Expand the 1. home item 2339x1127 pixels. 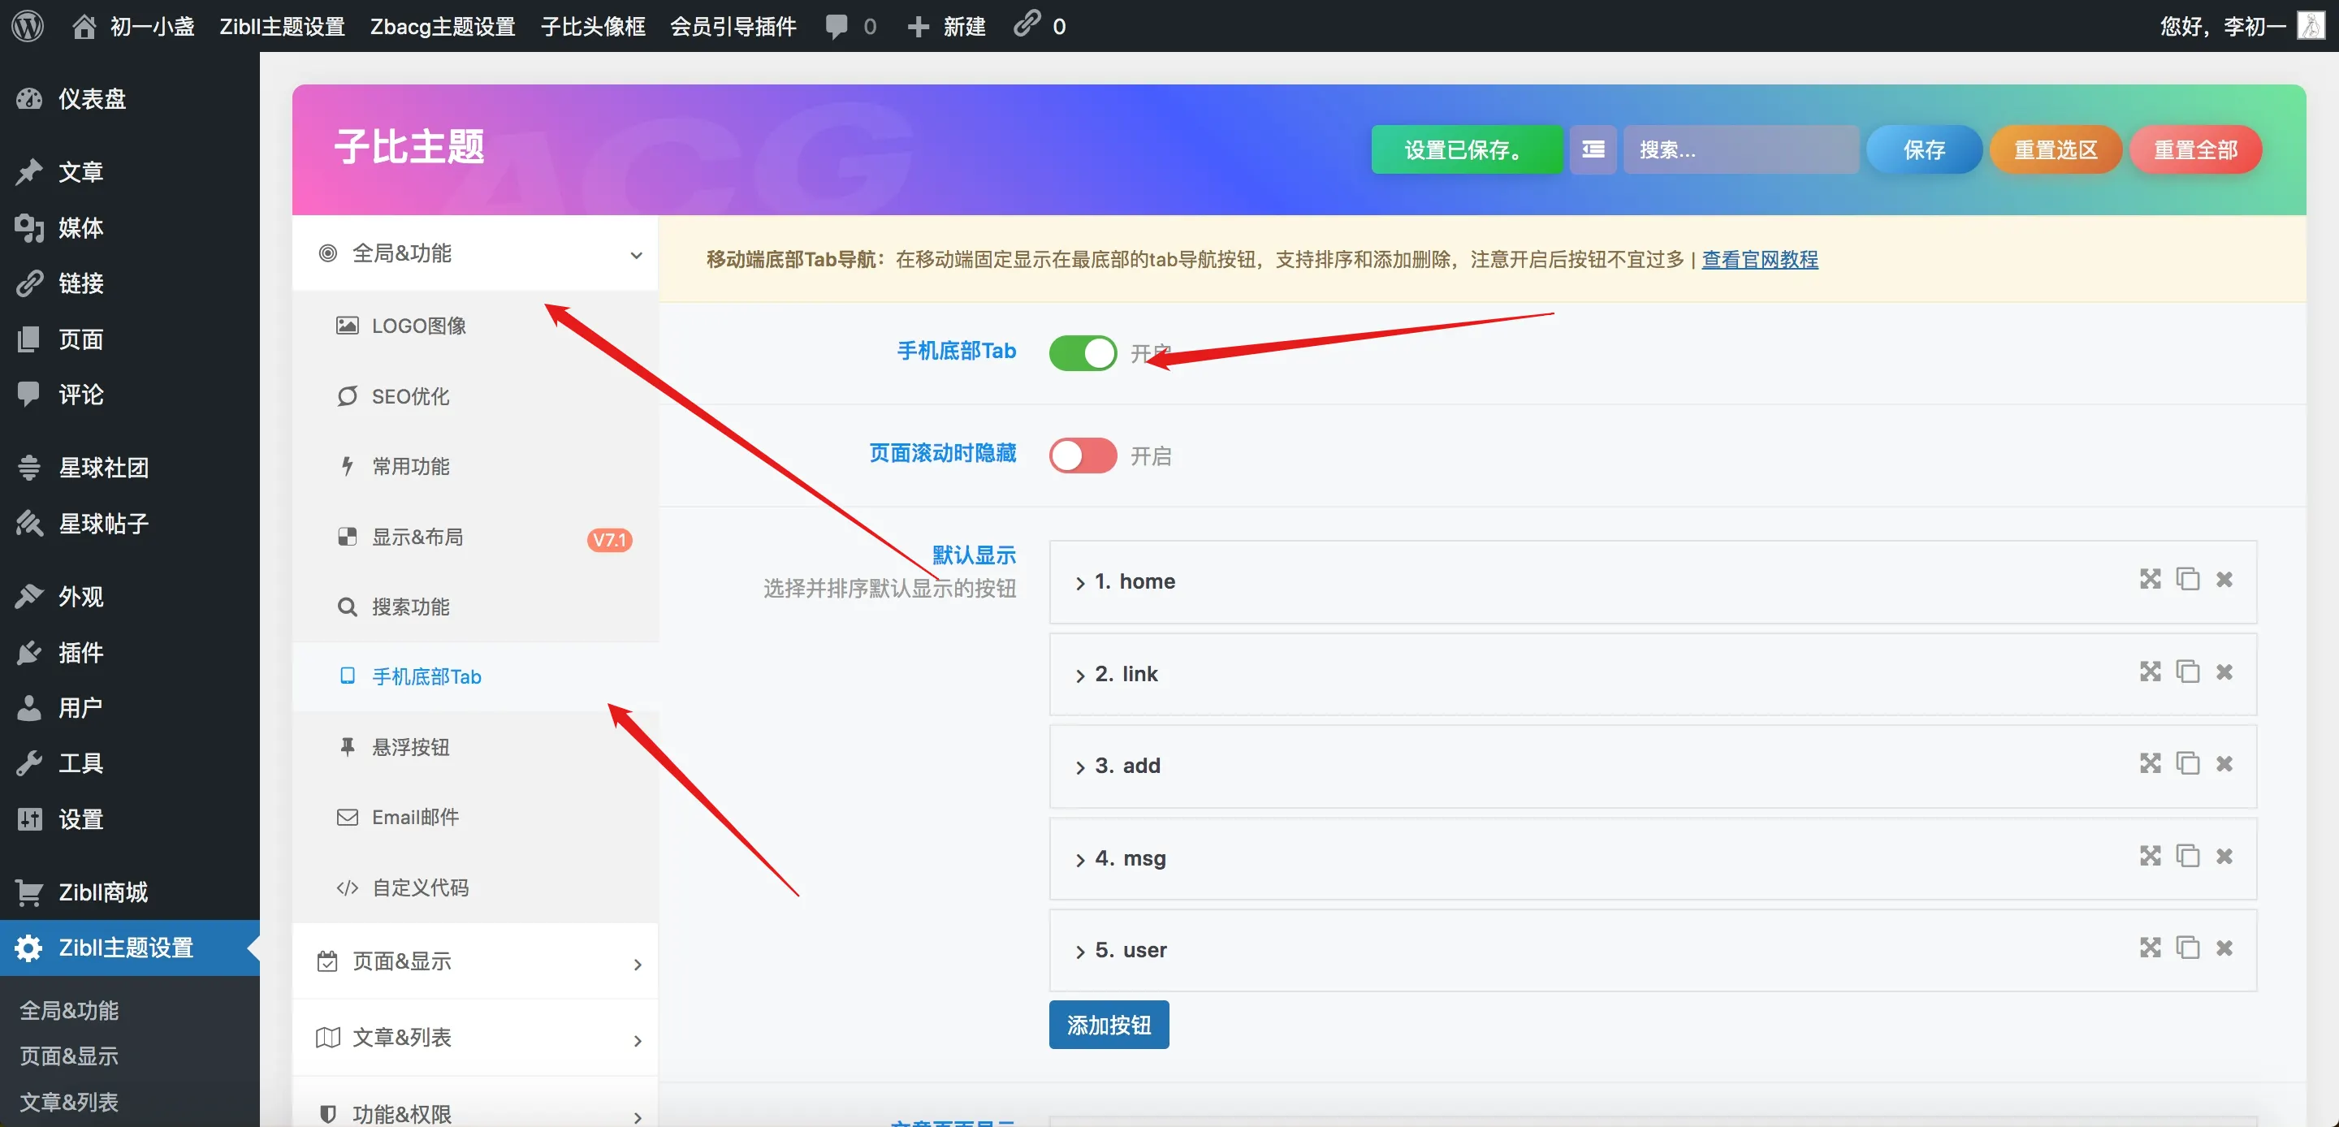click(x=1653, y=582)
